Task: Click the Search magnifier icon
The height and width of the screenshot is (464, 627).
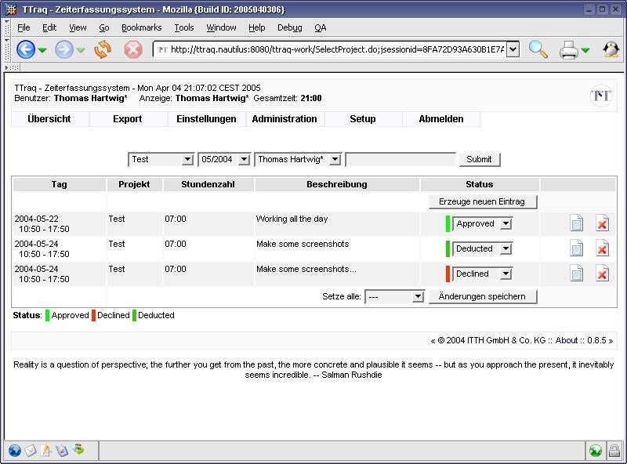Action: click(538, 49)
